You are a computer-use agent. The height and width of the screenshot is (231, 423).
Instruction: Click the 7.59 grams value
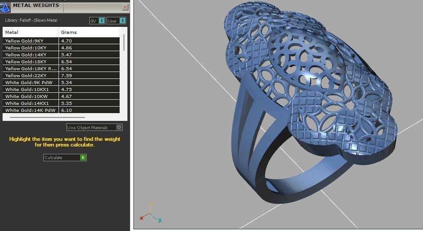(66, 76)
